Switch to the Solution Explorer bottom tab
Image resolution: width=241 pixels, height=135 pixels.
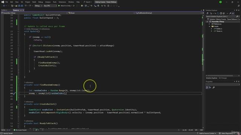212,78
